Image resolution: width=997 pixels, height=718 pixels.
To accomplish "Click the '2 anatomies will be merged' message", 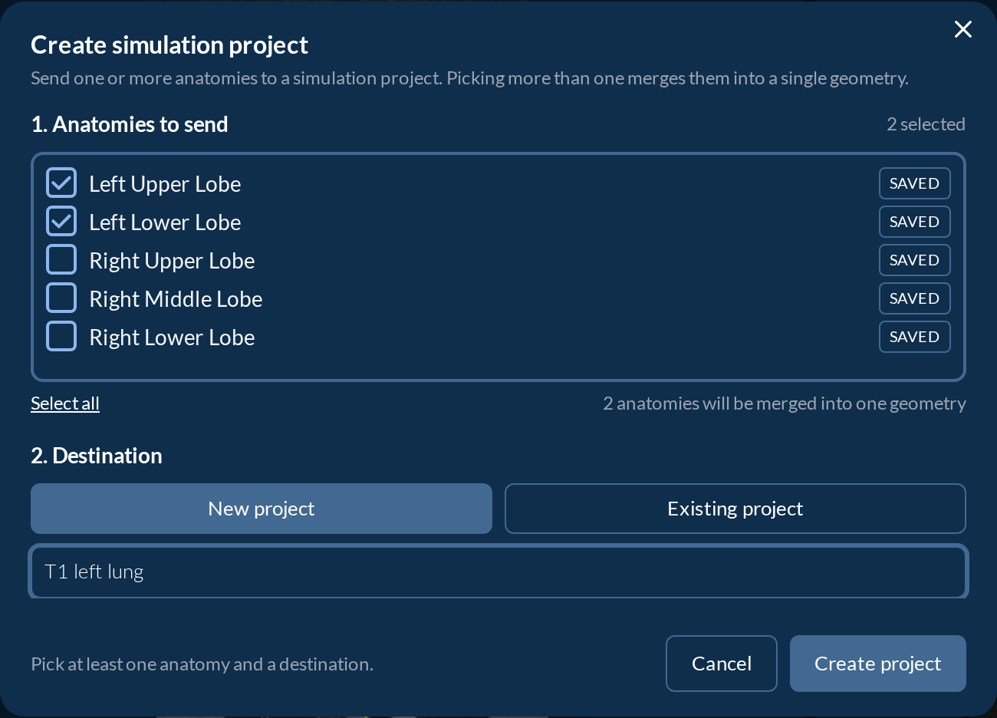I will 785,403.
